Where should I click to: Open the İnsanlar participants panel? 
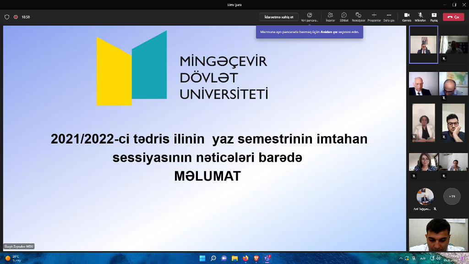[330, 16]
